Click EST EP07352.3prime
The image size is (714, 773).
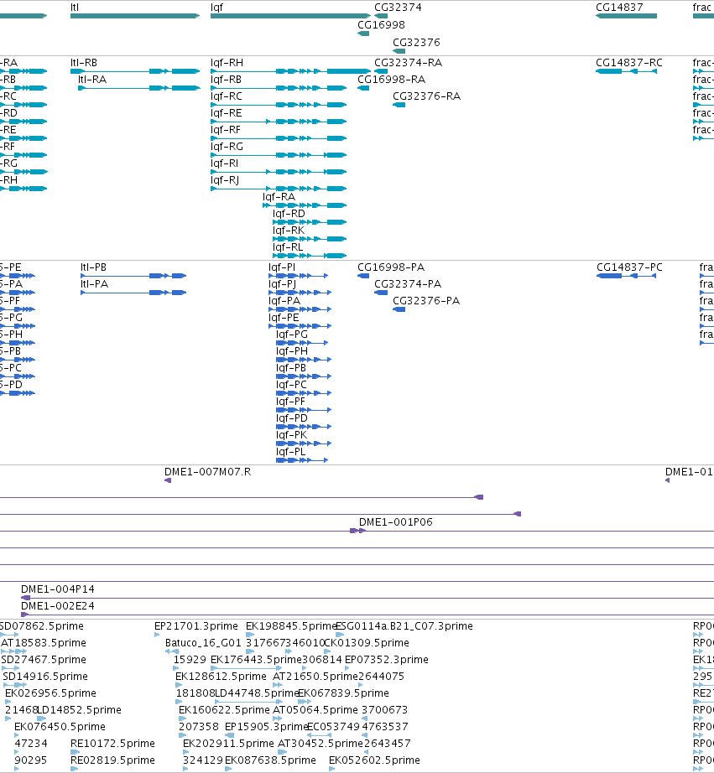click(x=347, y=668)
